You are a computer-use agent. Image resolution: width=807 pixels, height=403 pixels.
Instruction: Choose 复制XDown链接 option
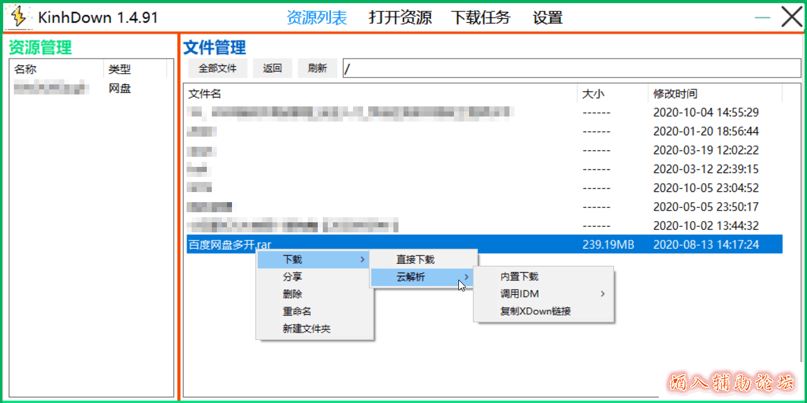(535, 311)
